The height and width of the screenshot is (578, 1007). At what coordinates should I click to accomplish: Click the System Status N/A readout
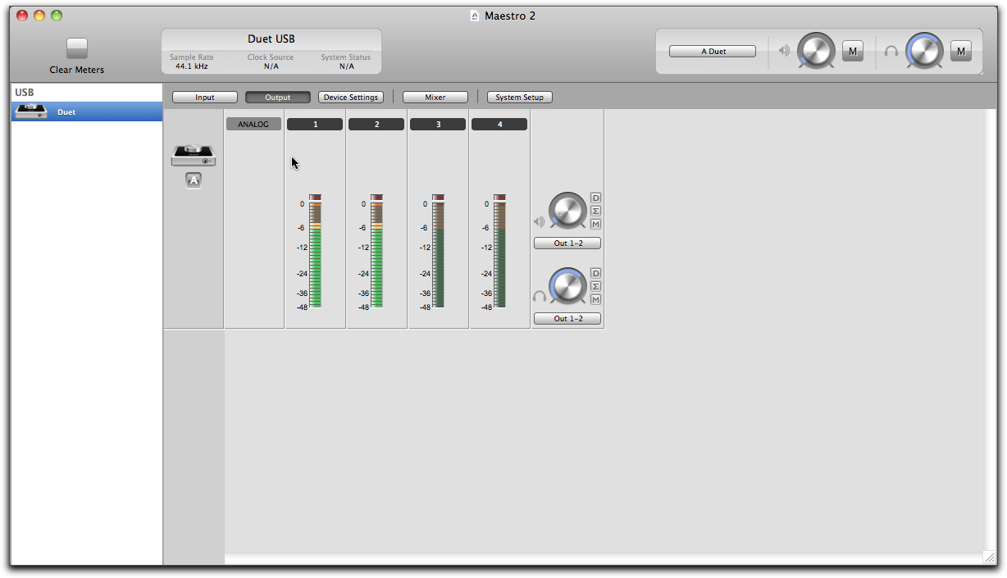tap(347, 66)
